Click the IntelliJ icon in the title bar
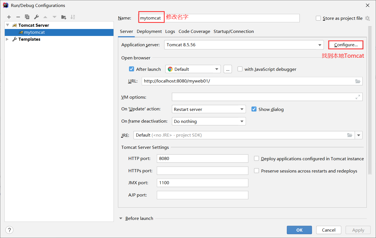 (x=5, y=5)
